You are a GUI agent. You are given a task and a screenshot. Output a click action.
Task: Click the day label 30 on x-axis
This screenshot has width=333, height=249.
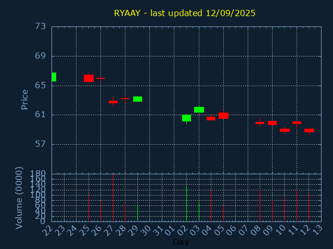[145, 230]
